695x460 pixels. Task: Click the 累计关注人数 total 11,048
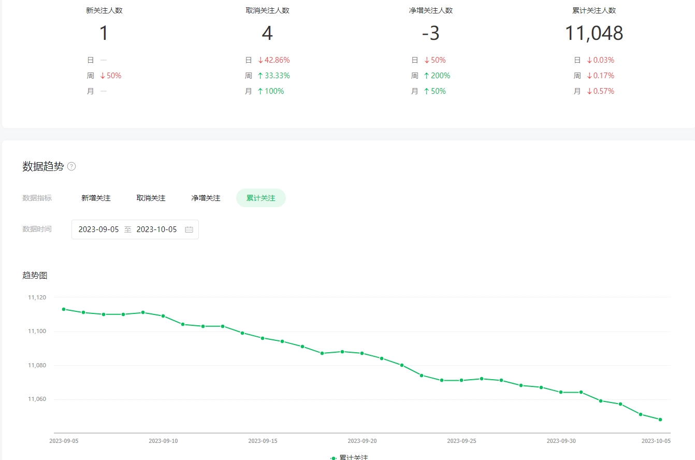[593, 33]
